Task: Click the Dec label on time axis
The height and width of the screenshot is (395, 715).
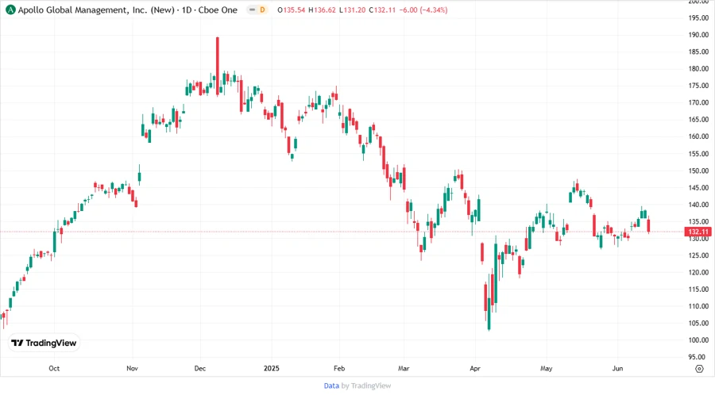Action: pos(199,368)
